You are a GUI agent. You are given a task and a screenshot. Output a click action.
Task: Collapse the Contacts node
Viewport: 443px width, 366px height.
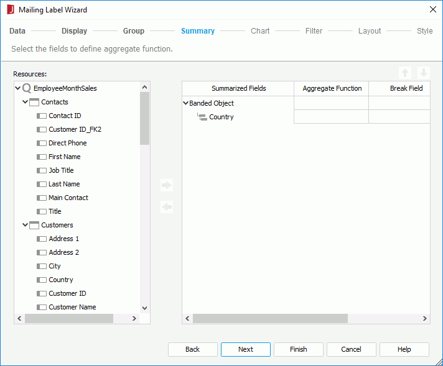26,102
